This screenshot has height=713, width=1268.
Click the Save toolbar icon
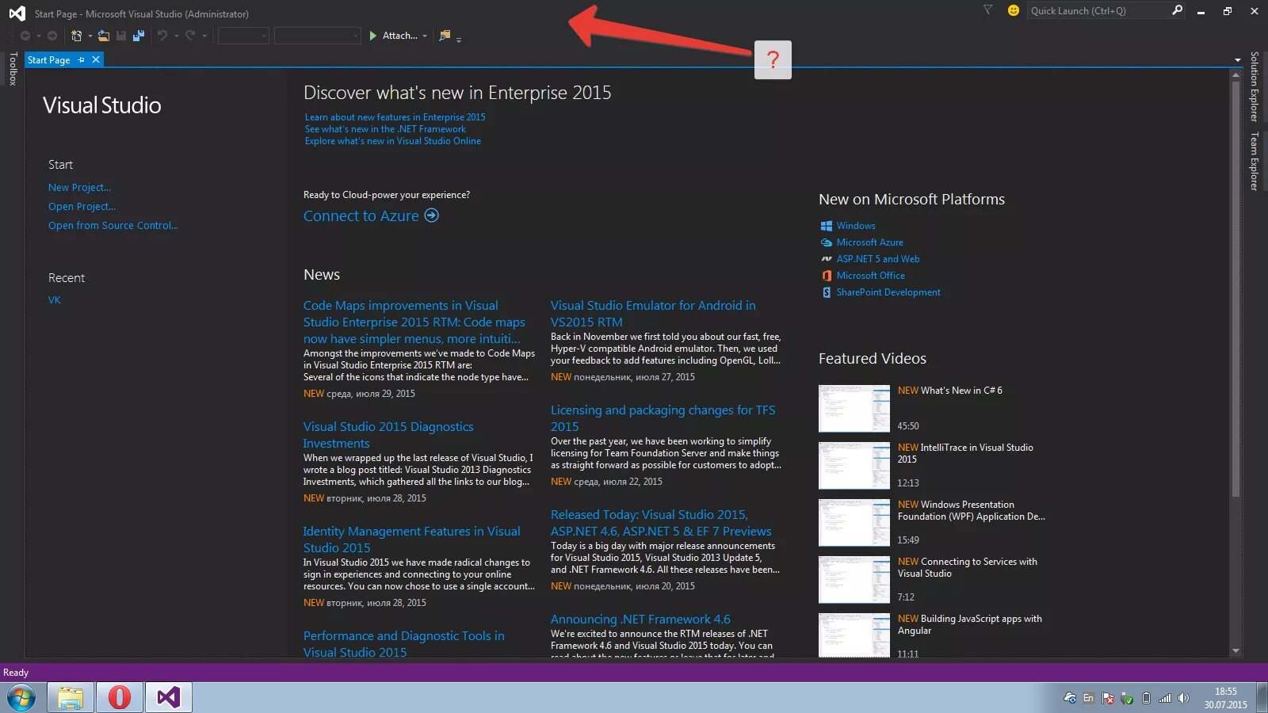click(x=121, y=36)
